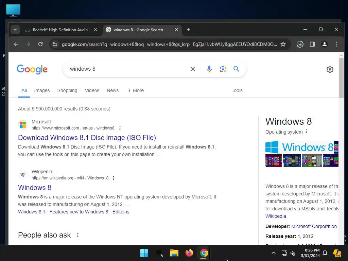The width and height of the screenshot is (348, 261).
Task: Open Download Windows 8.1 Disc Image link
Action: click(87, 138)
